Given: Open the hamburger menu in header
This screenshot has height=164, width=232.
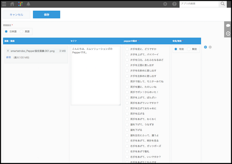Looking at the screenshot, I should tap(4, 4).
